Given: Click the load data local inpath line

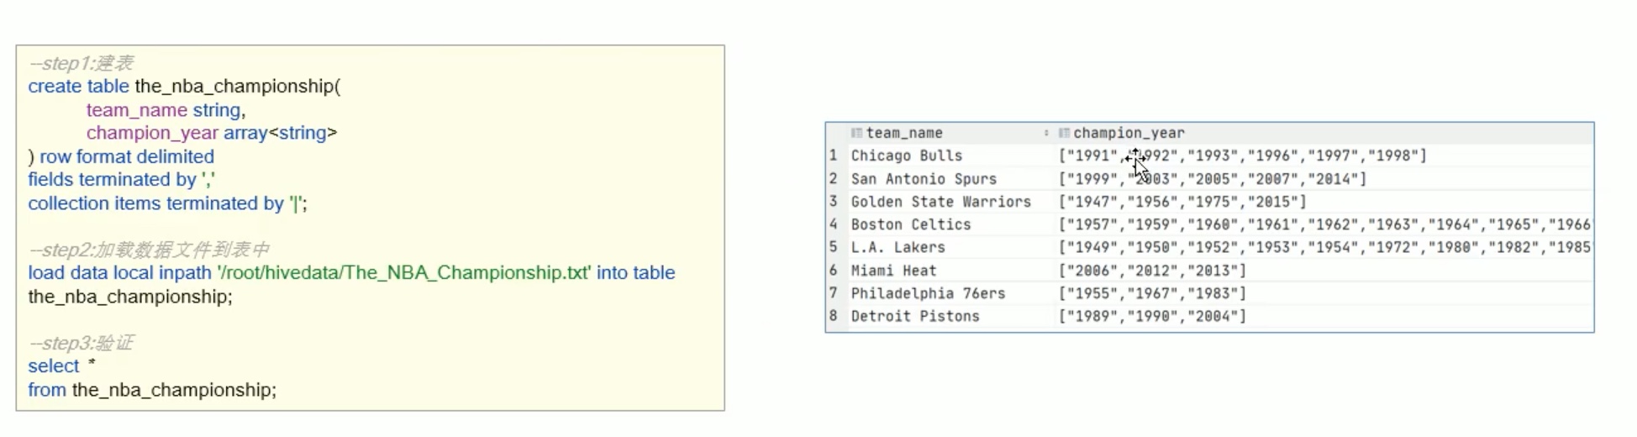Looking at the screenshot, I should pos(351,273).
